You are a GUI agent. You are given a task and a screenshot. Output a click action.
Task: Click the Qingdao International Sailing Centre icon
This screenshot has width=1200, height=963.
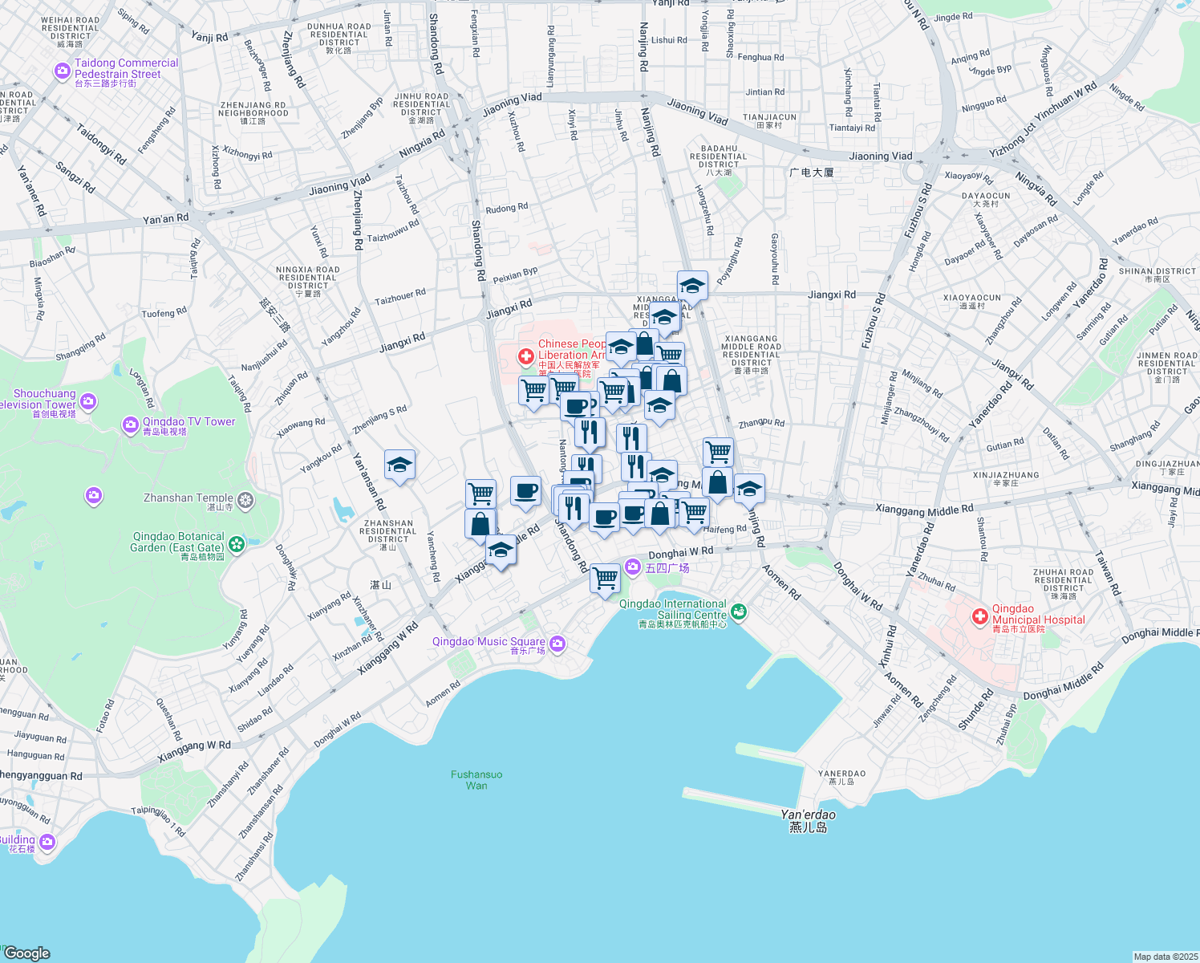tap(739, 612)
